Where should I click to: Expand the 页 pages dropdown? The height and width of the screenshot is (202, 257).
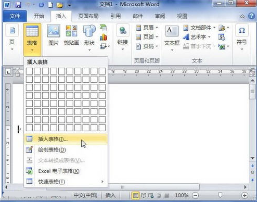[12, 38]
